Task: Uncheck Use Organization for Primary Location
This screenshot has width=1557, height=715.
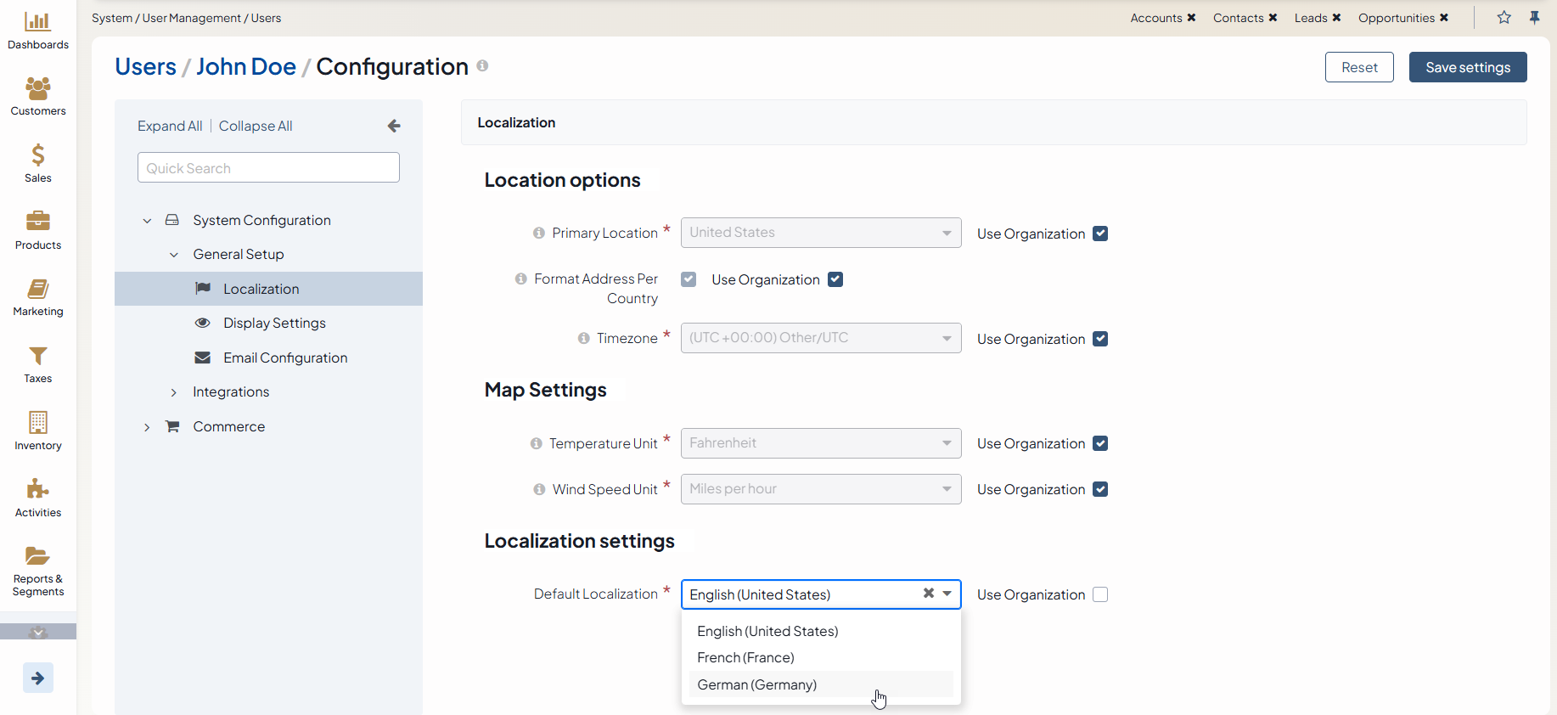Action: [1100, 234]
